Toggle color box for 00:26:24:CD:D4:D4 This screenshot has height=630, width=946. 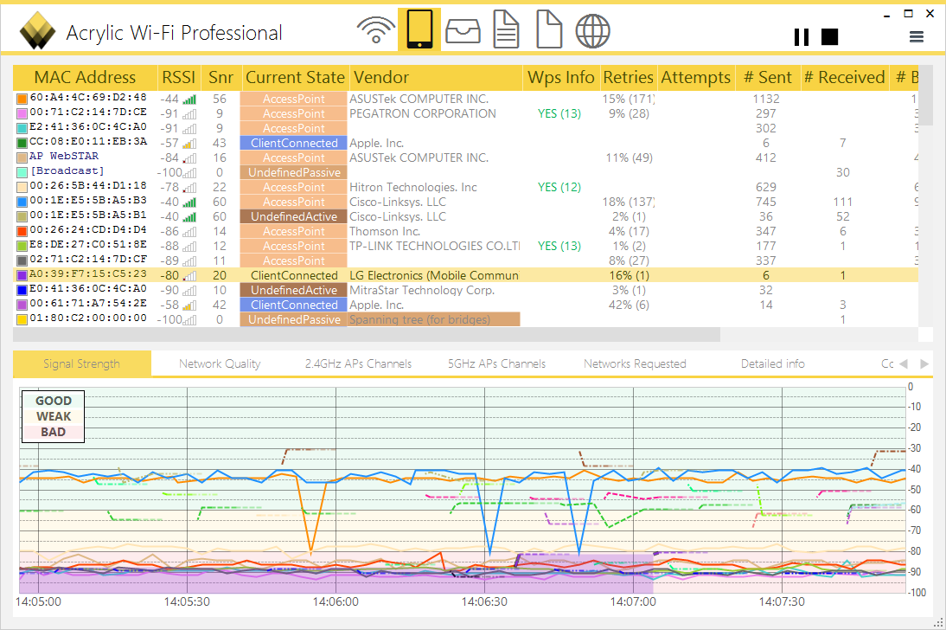pyautogui.click(x=22, y=231)
